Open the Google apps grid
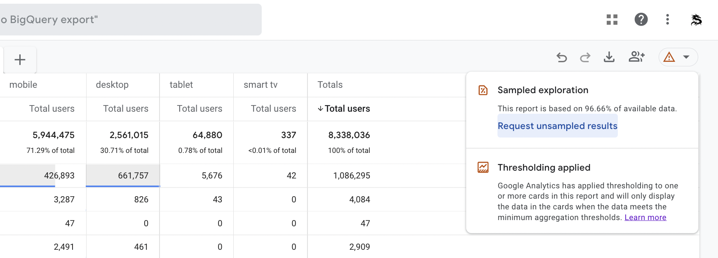Screen dimensions: 718x258 (612, 19)
